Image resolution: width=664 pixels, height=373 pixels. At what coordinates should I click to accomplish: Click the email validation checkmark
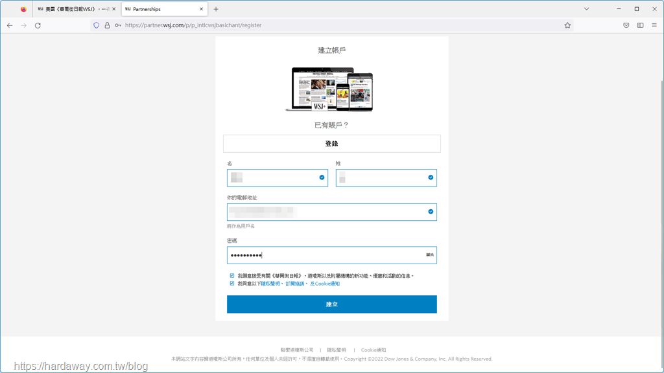[431, 212]
